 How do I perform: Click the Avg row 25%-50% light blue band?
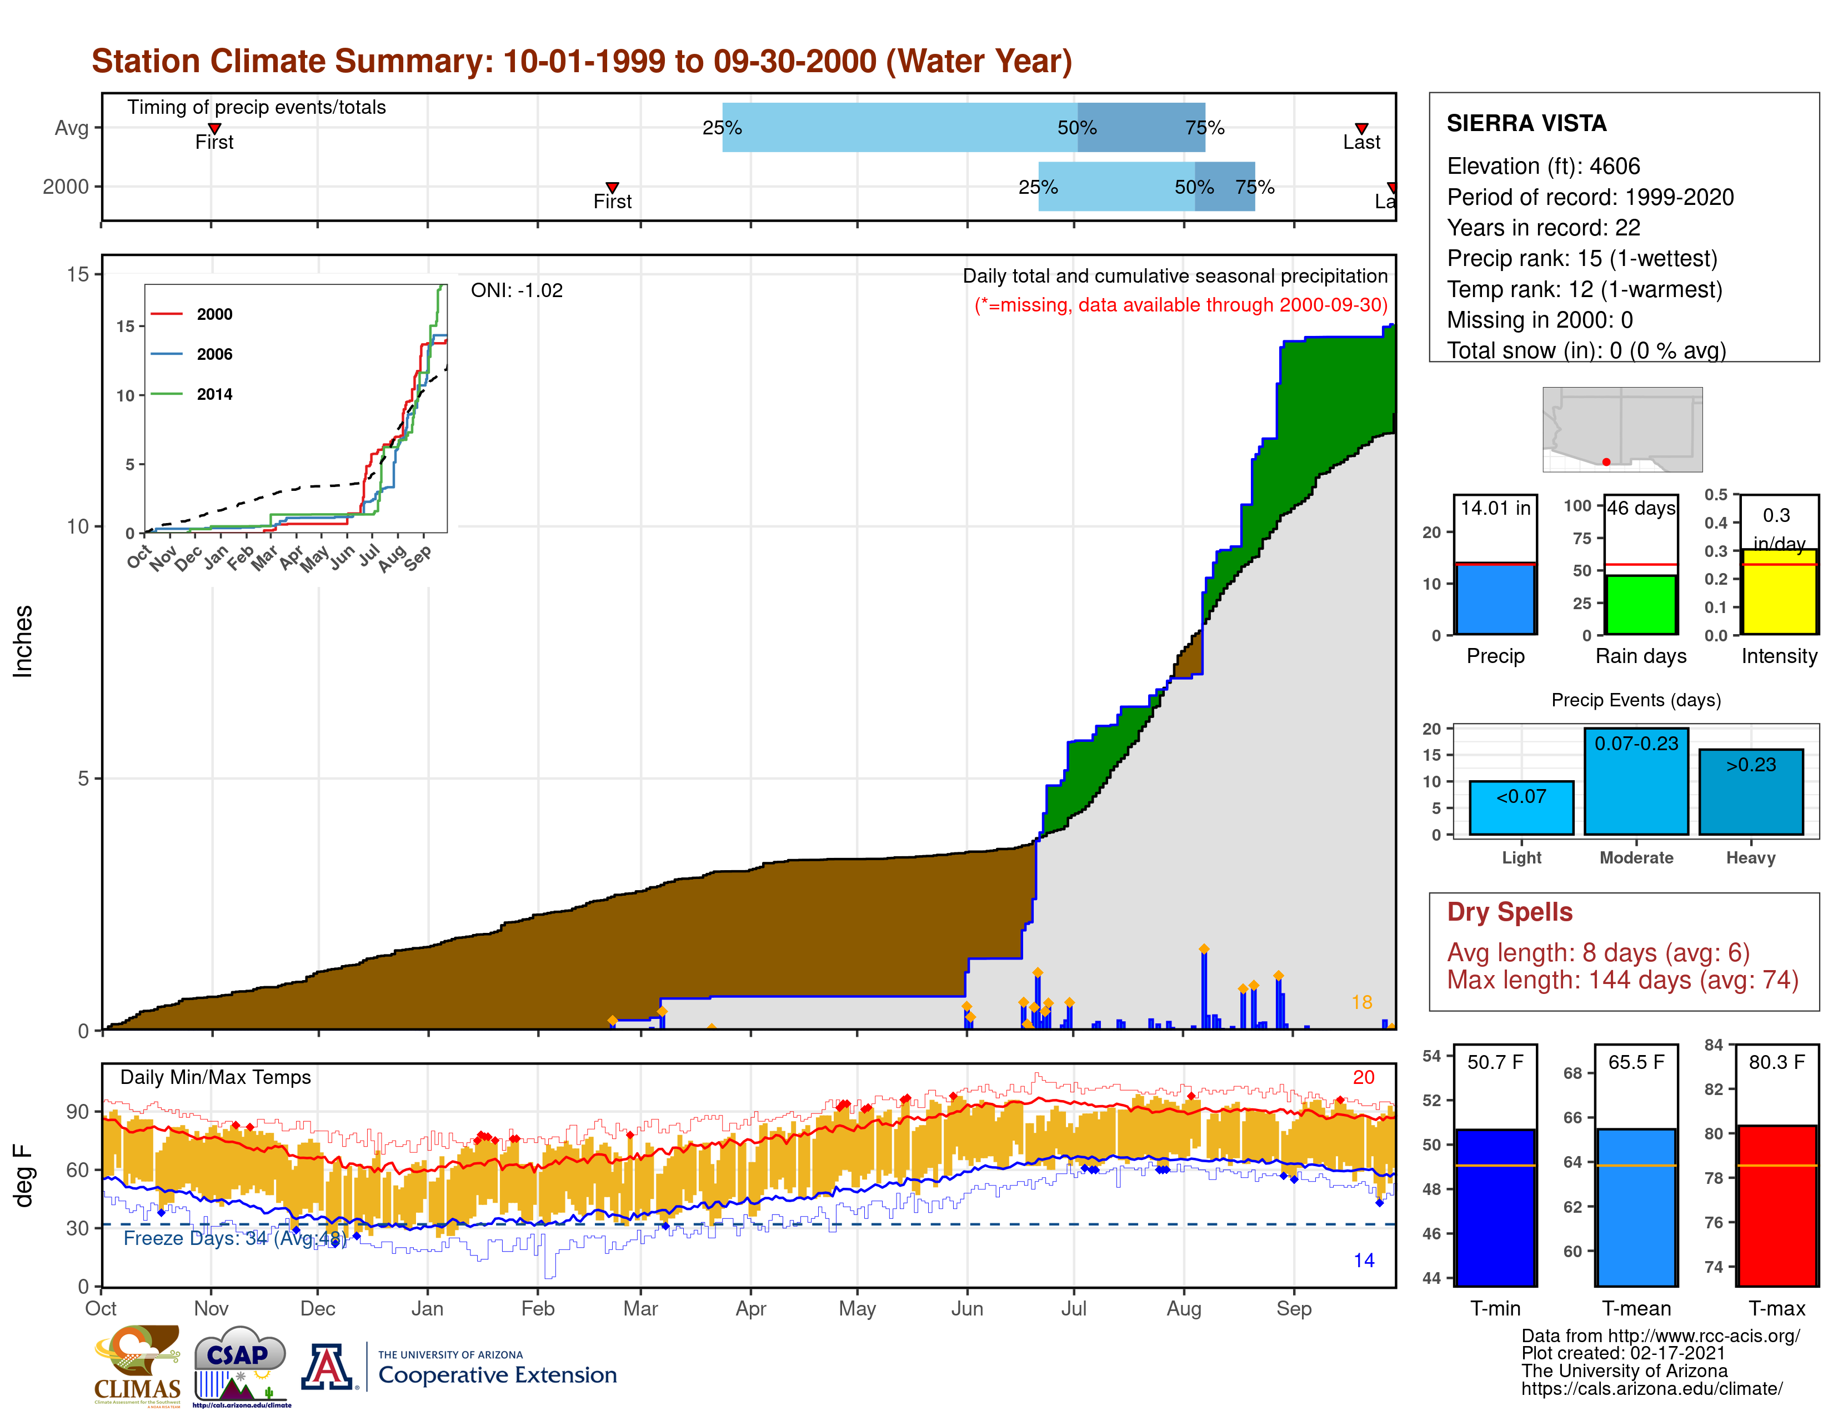(x=900, y=128)
